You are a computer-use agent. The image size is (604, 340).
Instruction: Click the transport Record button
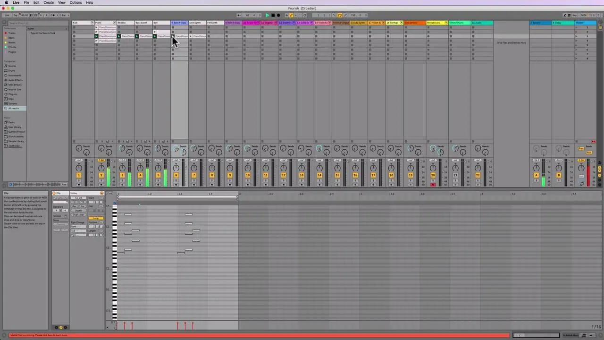[278, 15]
